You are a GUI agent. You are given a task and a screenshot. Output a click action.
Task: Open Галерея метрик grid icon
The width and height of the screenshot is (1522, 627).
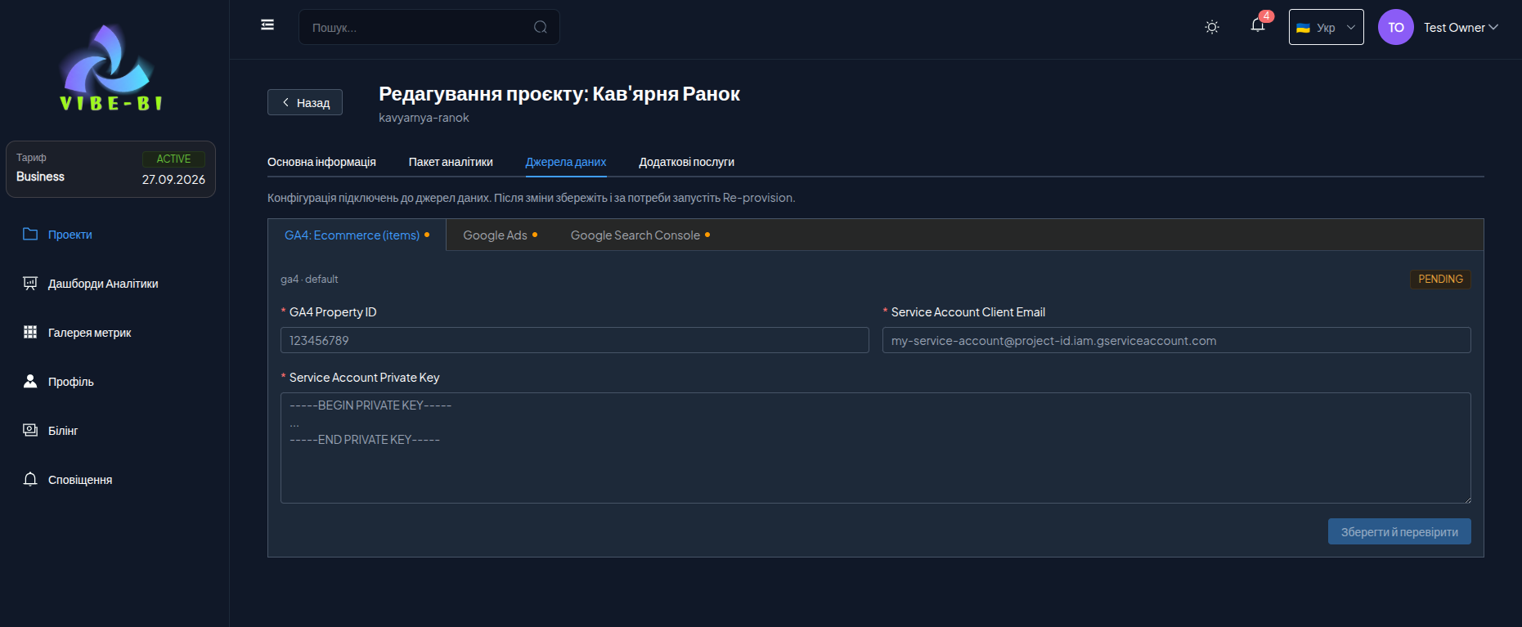pyautogui.click(x=30, y=332)
